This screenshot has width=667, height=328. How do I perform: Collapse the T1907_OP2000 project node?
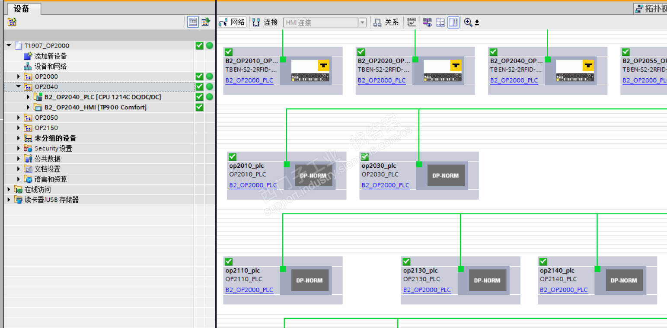[9, 45]
